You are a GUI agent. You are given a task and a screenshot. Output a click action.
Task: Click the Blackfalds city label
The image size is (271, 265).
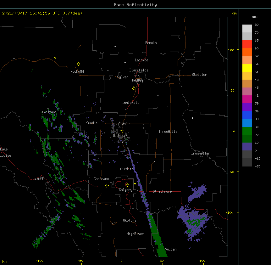[139, 70]
